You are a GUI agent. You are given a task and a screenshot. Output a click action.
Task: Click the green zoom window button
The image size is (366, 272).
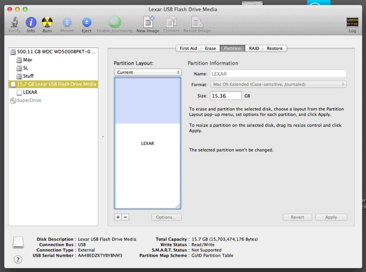tap(25, 9)
